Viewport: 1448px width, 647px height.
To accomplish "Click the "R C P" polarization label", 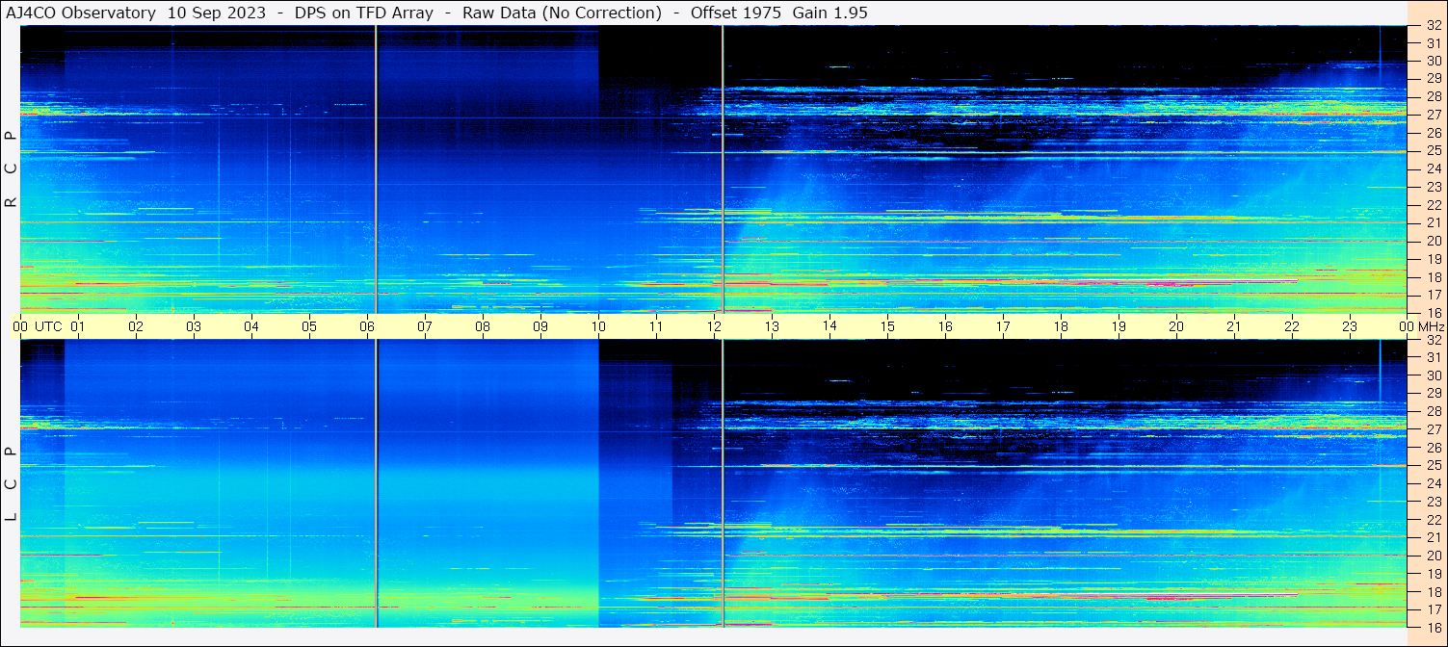I will coord(11,169).
